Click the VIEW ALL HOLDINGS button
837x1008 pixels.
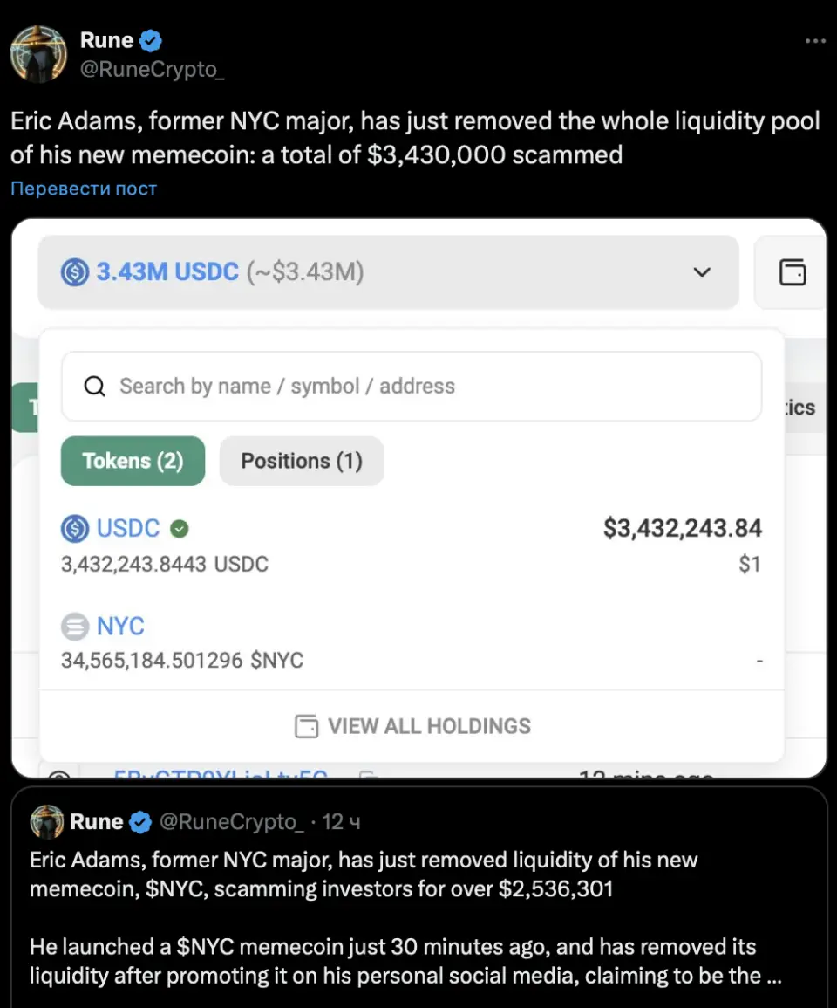[412, 726]
